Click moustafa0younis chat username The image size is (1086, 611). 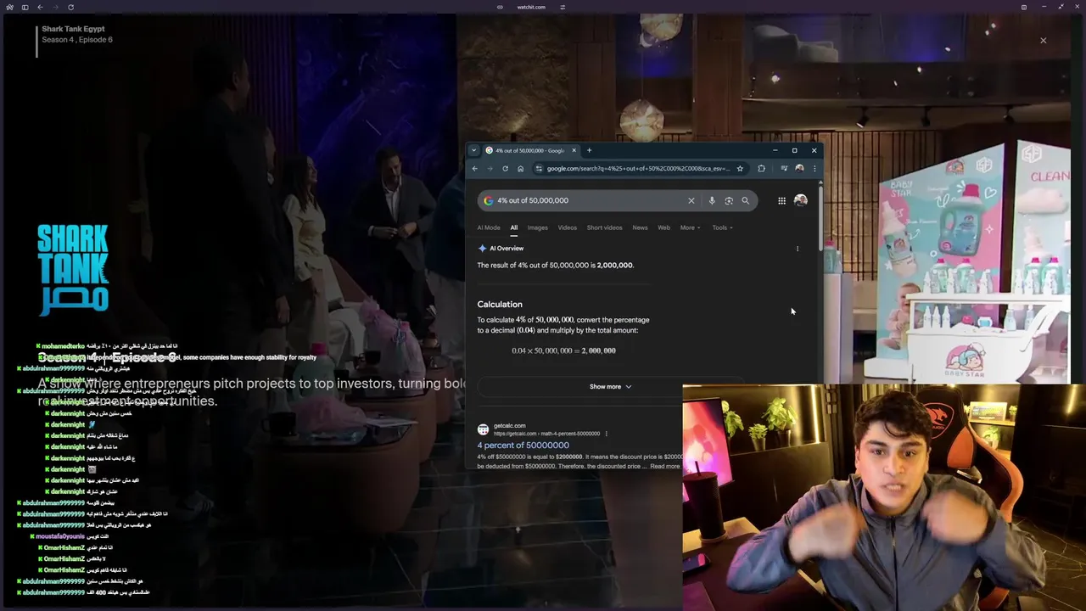coord(60,536)
